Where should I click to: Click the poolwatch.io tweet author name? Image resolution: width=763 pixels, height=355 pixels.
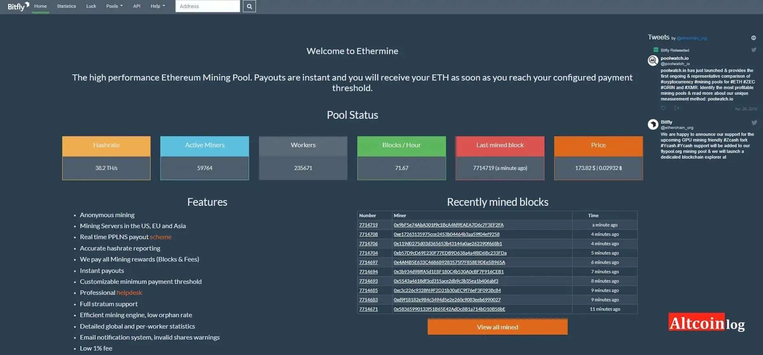675,58
